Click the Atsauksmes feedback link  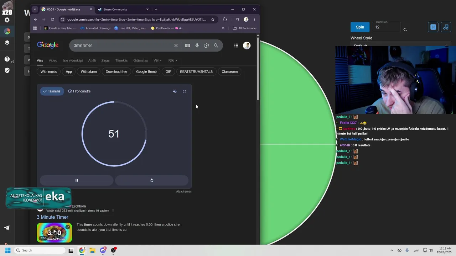184,191
